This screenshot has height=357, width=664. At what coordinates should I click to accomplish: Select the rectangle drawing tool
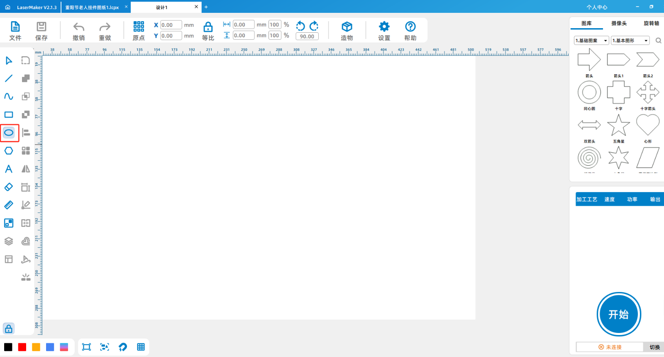[x=9, y=115]
